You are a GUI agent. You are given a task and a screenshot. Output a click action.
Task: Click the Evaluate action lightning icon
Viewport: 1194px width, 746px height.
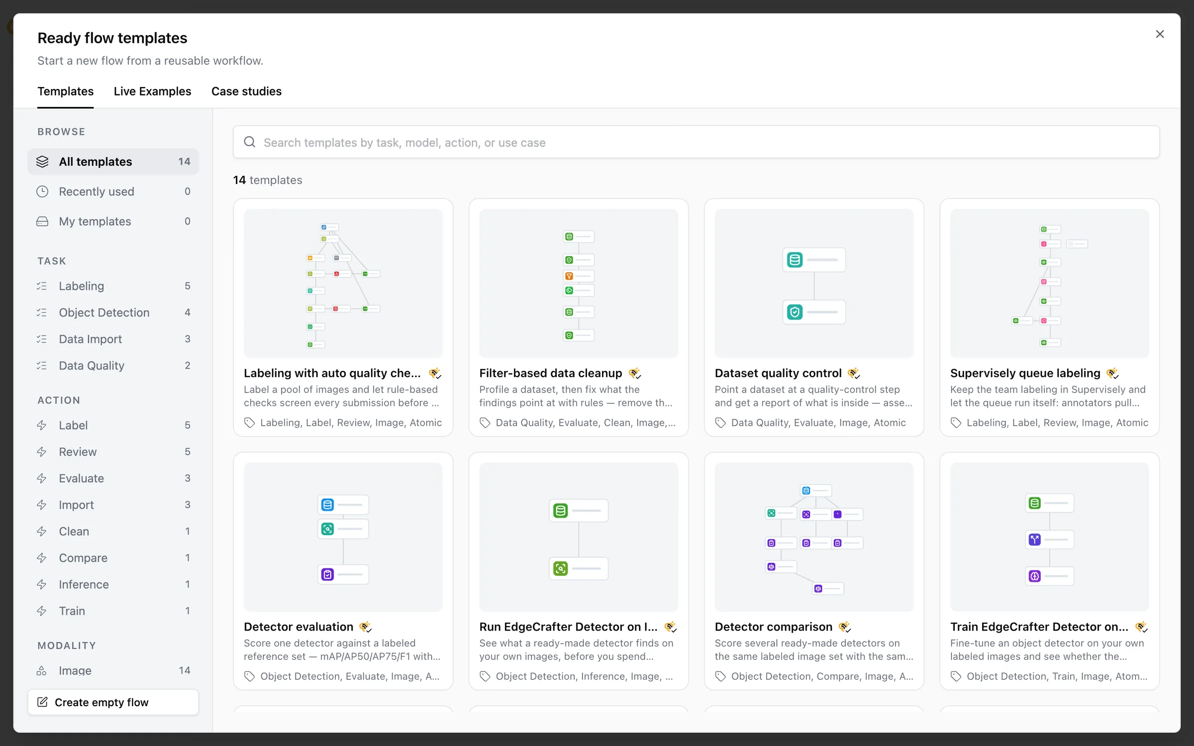point(42,478)
